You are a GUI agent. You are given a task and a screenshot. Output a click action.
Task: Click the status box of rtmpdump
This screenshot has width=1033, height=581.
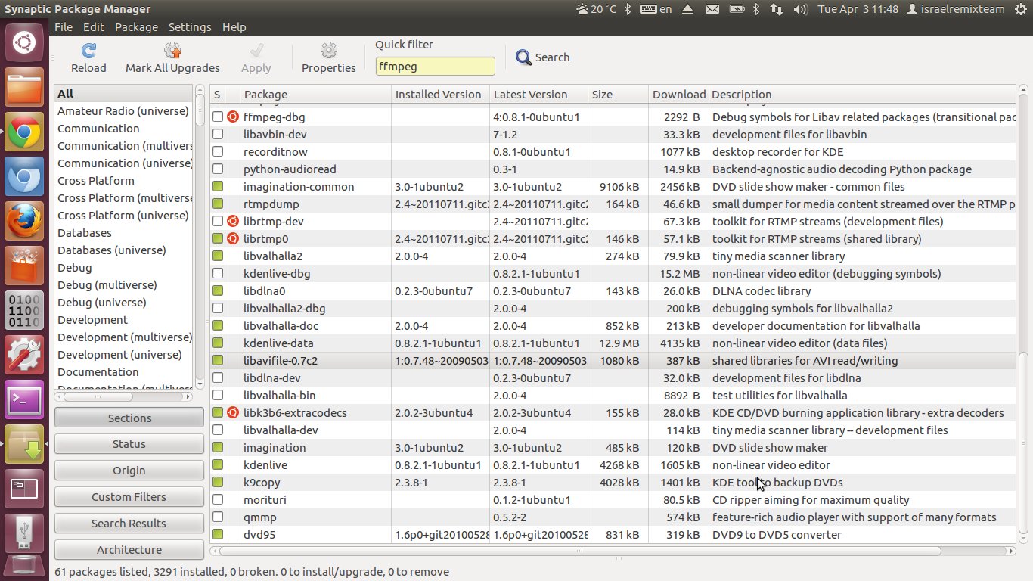tap(218, 204)
